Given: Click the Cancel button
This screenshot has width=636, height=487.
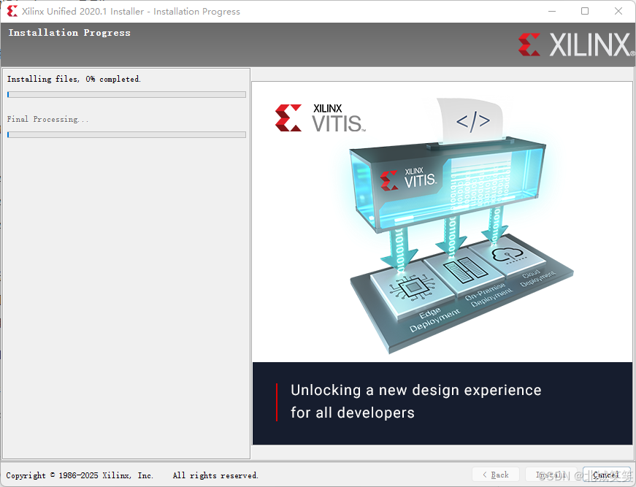Looking at the screenshot, I should coord(606,475).
